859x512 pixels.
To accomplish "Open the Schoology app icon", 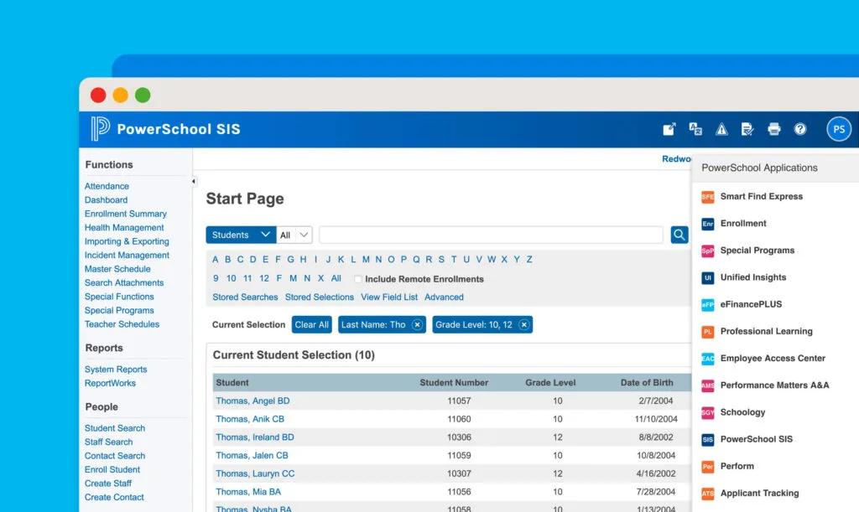I will click(x=708, y=412).
